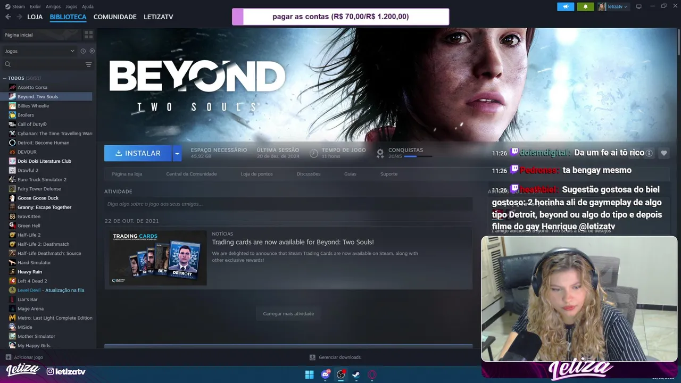Open the OBS taskbar icon
Viewport: 681px width, 383px height.
click(x=340, y=374)
